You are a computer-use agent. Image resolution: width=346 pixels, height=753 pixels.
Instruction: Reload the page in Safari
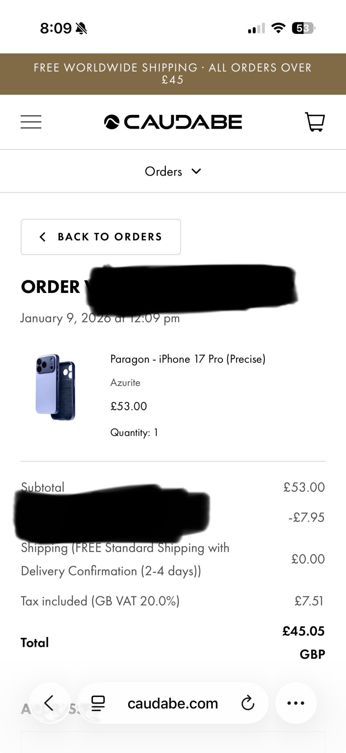pos(248,703)
